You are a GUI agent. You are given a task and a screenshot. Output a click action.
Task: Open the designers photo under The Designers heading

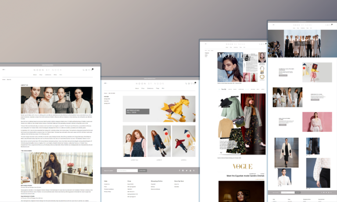(57, 168)
